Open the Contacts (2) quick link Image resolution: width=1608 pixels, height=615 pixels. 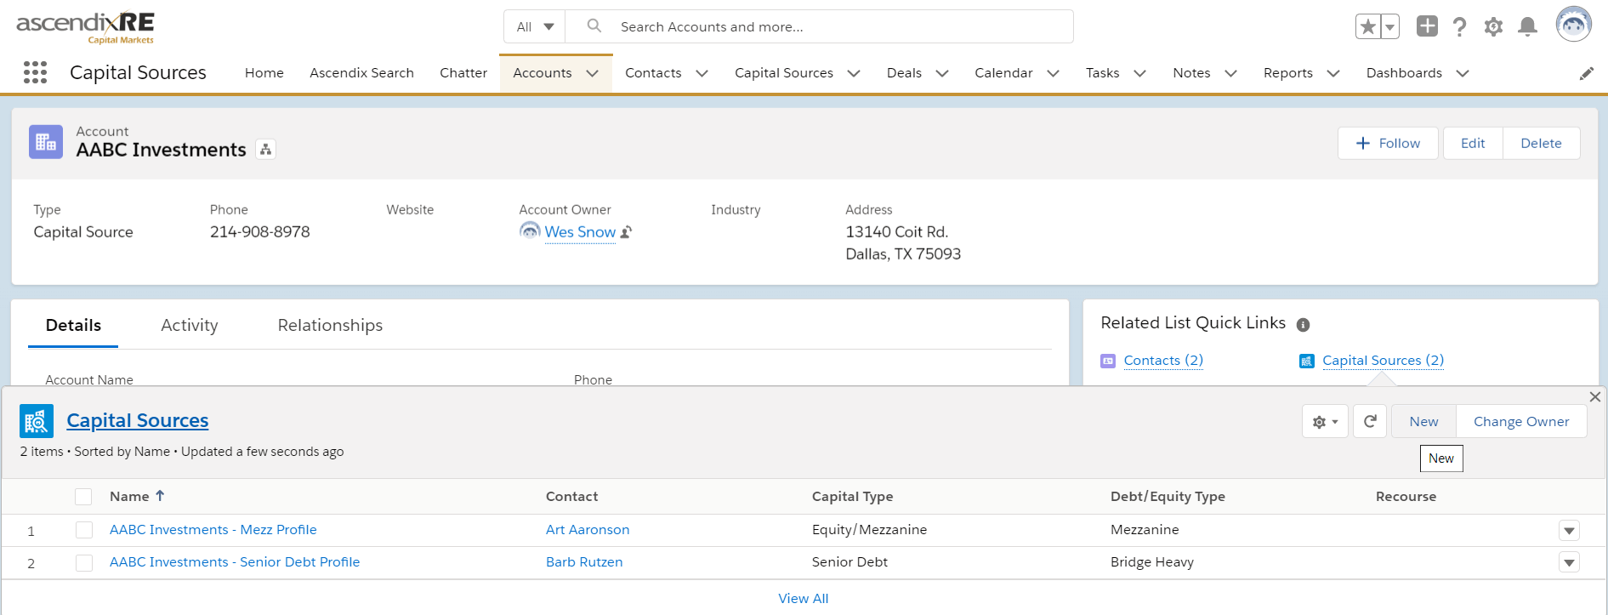[1163, 361]
